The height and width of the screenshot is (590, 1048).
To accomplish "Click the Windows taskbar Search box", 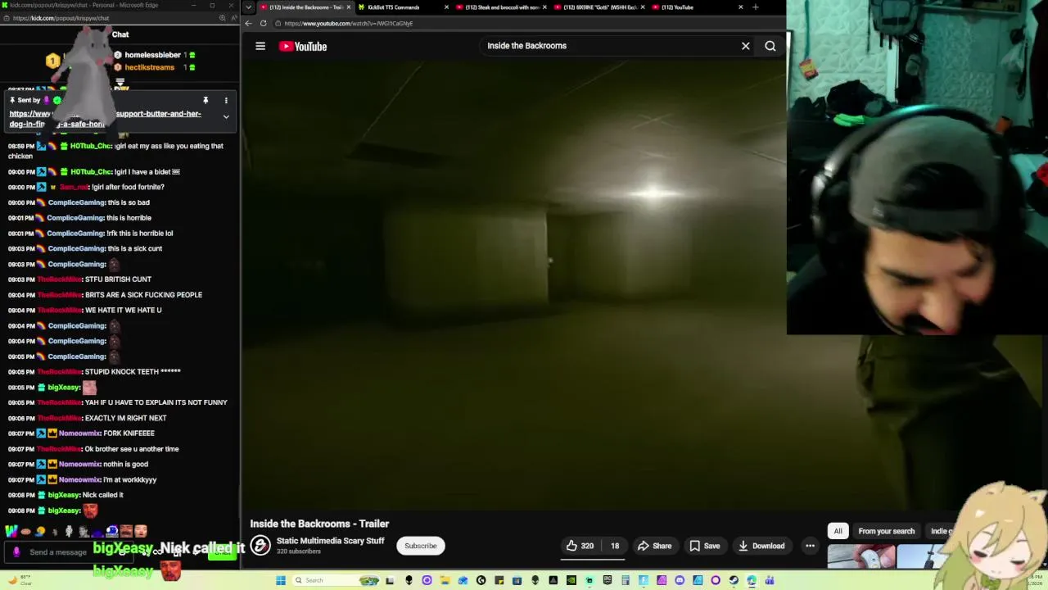I will [x=336, y=580].
